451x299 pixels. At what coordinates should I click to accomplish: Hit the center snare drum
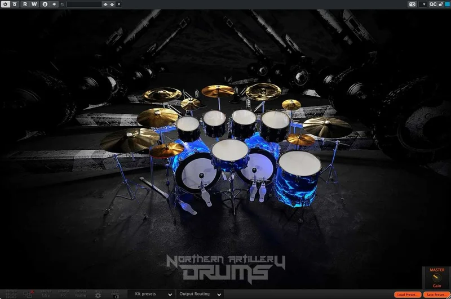(230, 150)
